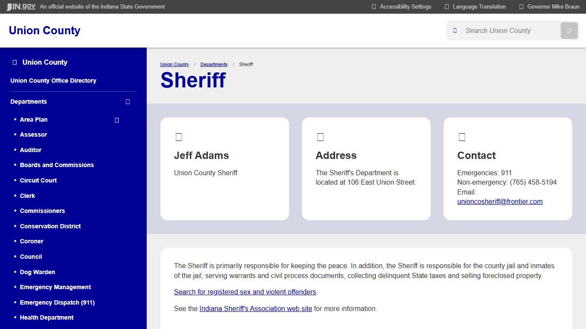The width and height of the screenshot is (586, 329).
Task: Open the Circuit Court department page
Action: point(38,180)
